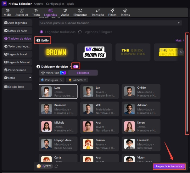The image size is (190, 173).
Task: Click the Legenda Automática button
Action: coord(169,166)
